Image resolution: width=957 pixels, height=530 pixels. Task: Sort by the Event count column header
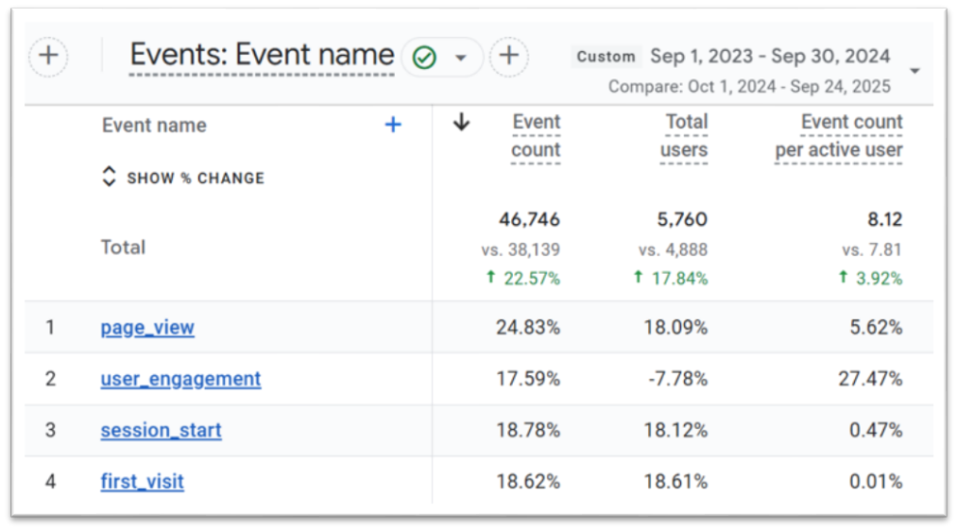536,136
